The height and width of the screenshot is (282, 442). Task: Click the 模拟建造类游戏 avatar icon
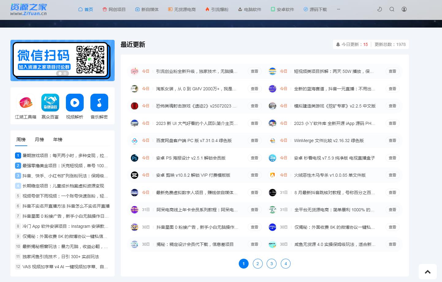[272, 106]
